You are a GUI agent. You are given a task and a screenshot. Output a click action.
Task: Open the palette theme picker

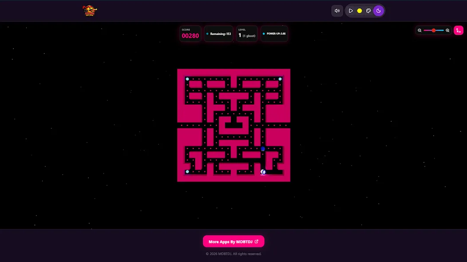[368, 11]
